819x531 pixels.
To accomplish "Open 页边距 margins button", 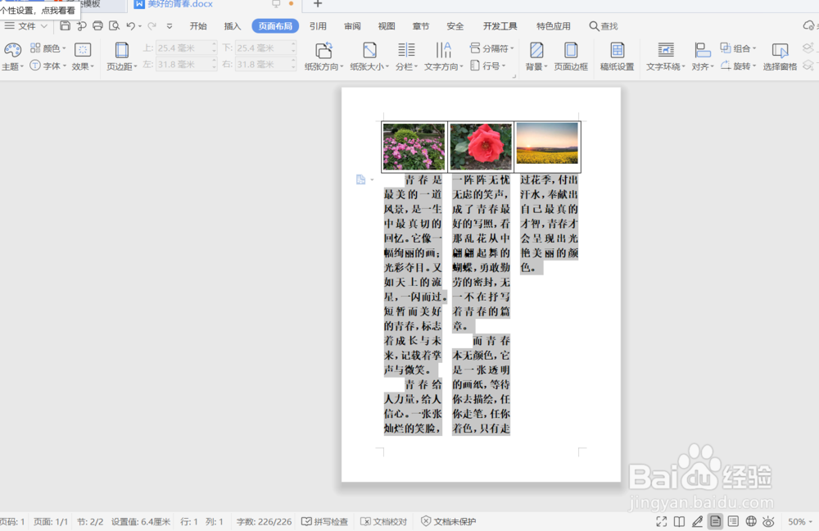I will click(x=122, y=57).
